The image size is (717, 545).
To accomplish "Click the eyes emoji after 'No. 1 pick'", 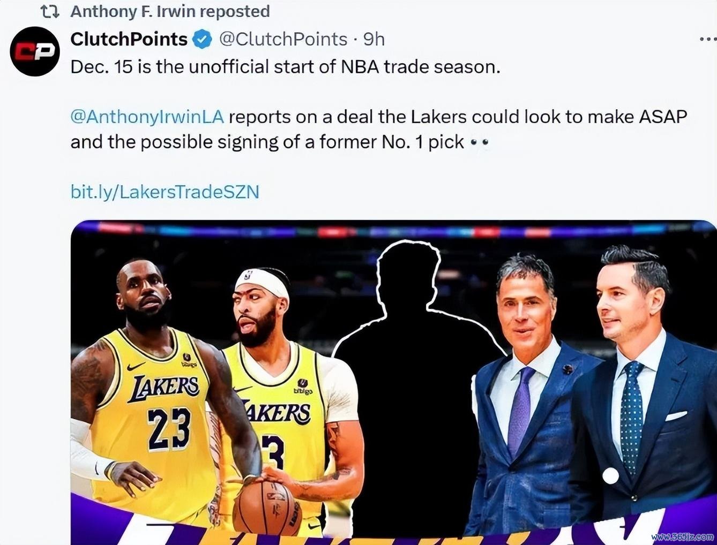I will coord(479,142).
